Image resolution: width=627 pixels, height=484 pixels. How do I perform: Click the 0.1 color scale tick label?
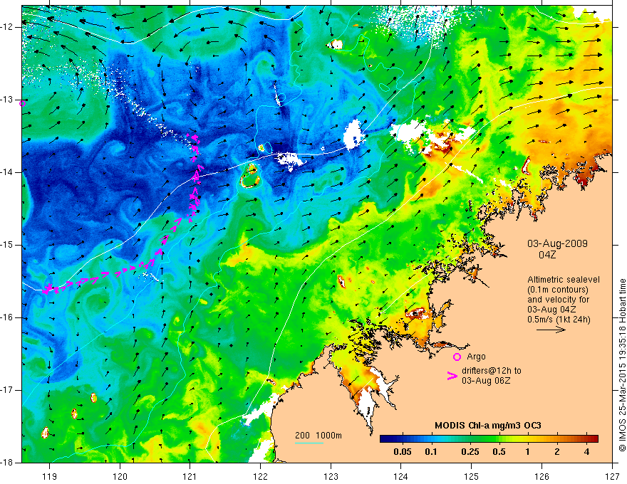tap(430, 452)
